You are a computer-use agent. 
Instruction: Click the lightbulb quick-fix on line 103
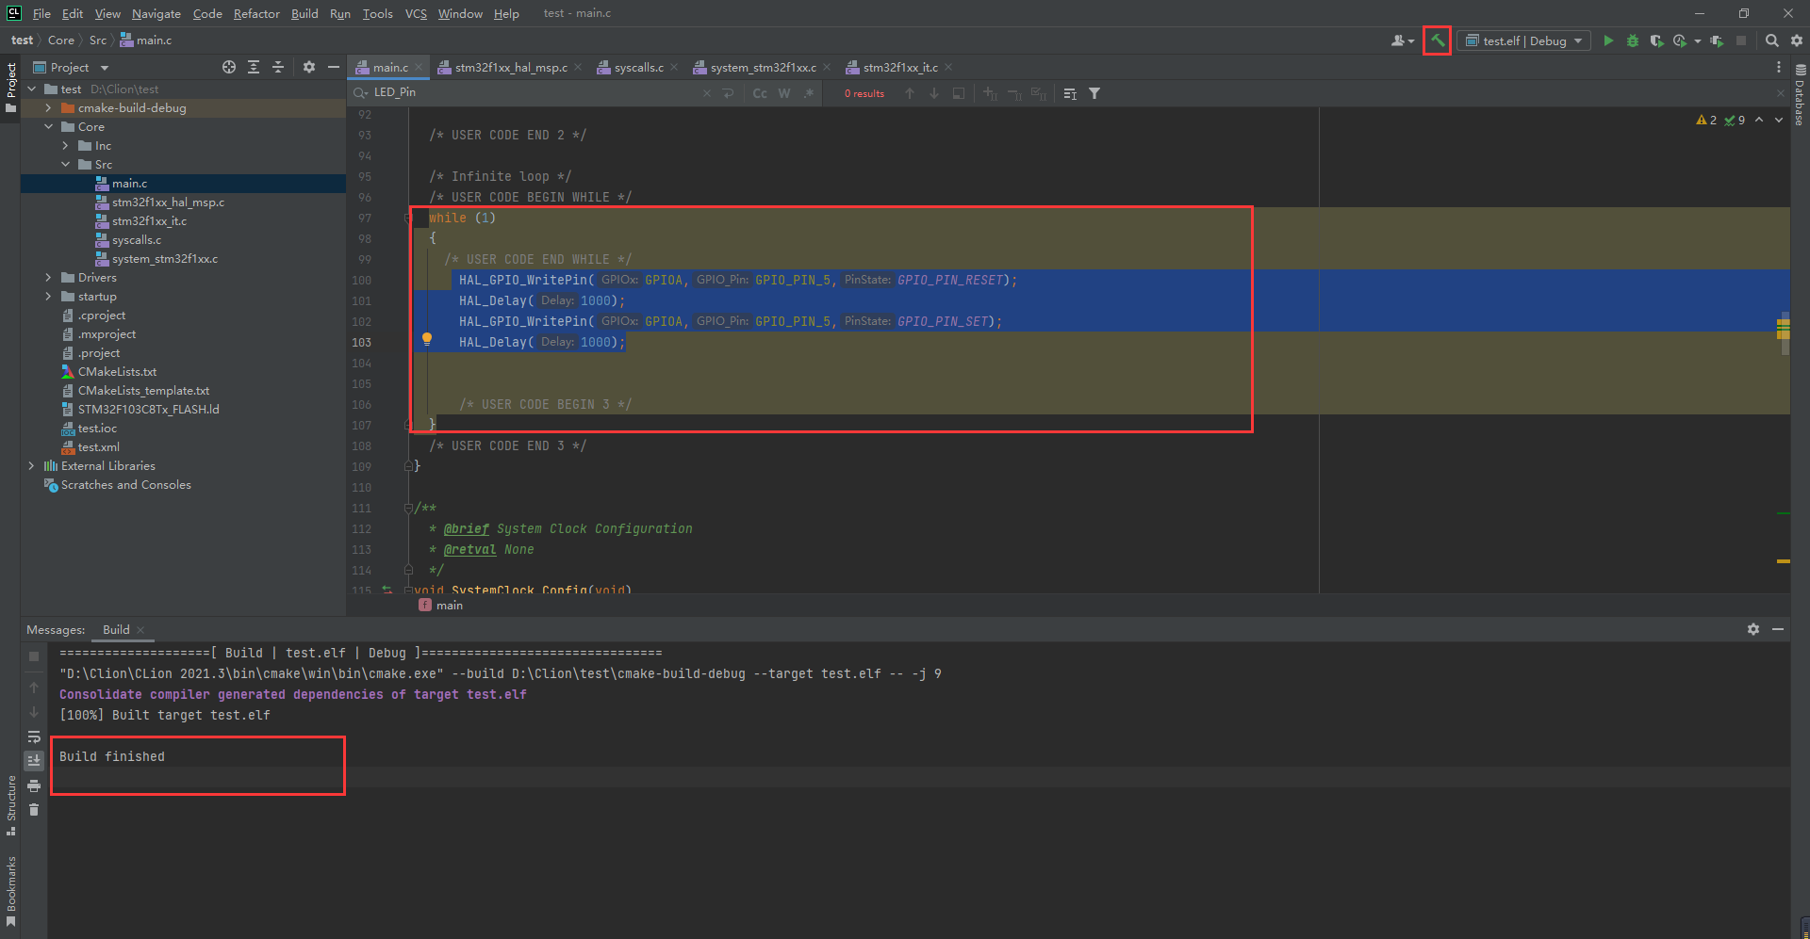[x=427, y=339]
